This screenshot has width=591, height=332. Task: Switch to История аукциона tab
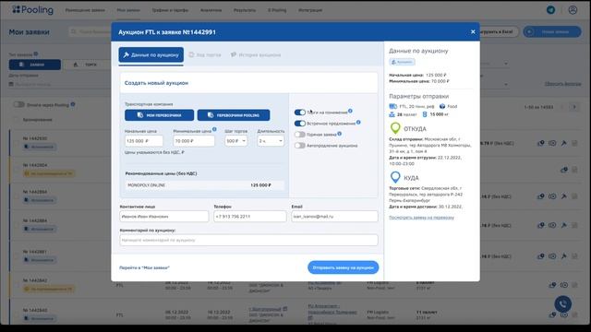click(256, 55)
